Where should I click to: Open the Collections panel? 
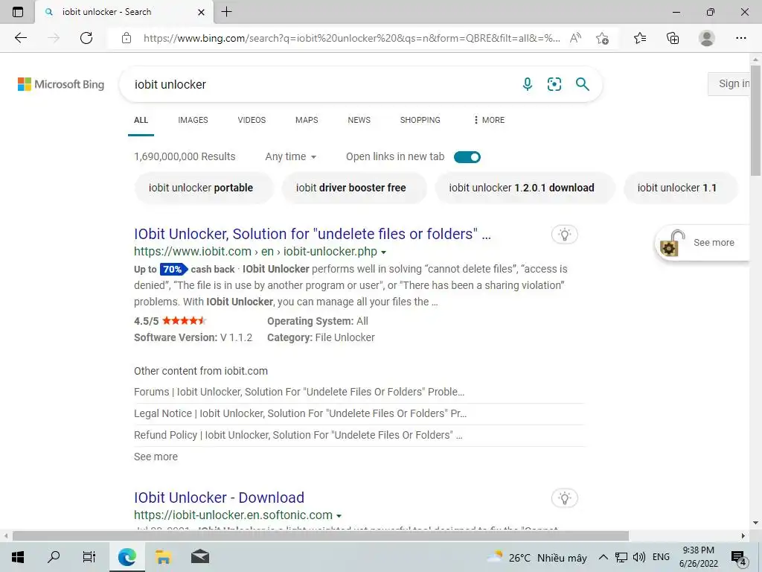(x=673, y=38)
